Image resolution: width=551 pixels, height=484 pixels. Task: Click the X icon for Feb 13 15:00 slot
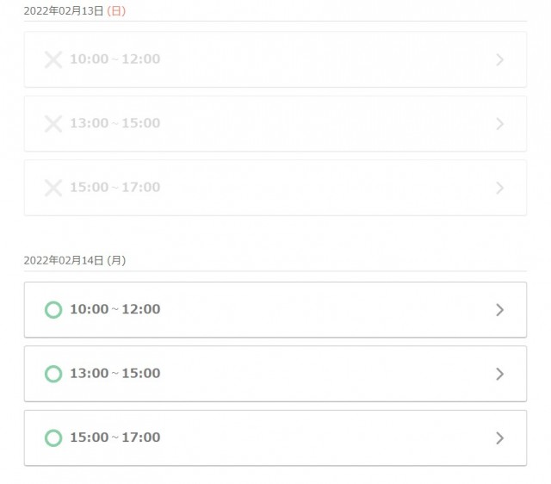click(x=53, y=187)
